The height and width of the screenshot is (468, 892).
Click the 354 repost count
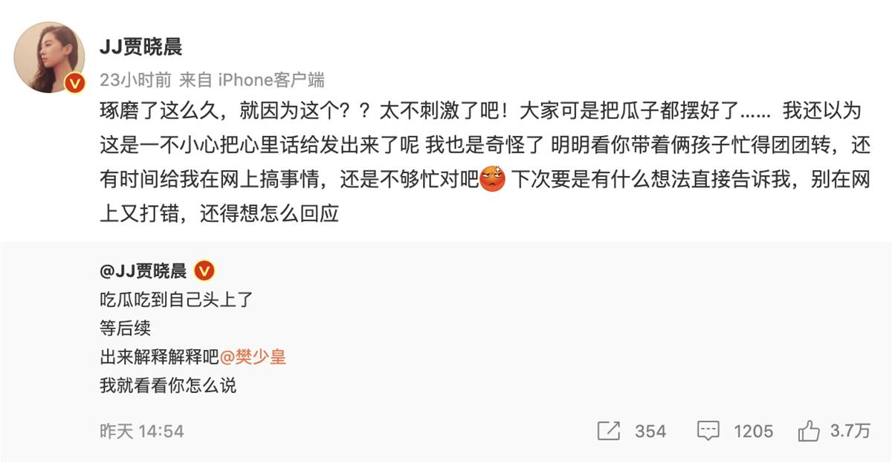pos(650,431)
